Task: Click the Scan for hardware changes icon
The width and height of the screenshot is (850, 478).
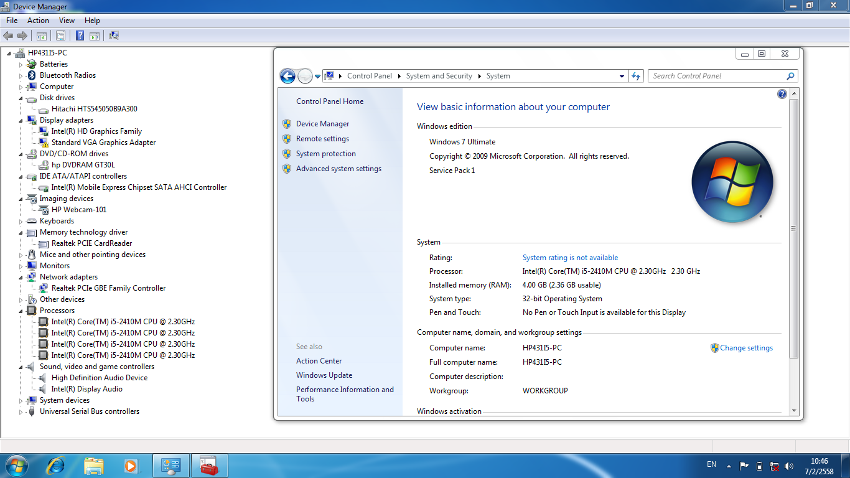Action: coord(114,36)
